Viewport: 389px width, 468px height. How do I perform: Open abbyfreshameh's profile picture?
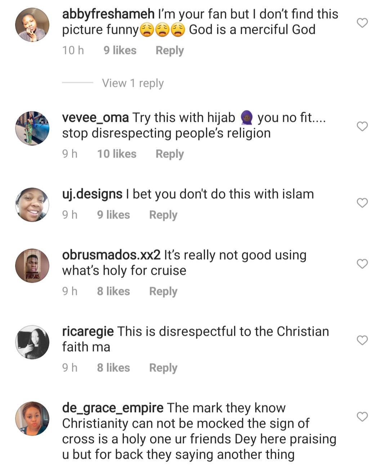click(x=32, y=25)
